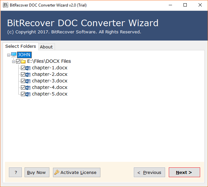Uncheck the chapter-2.docx checkbox
Viewport: 208px width, 187px height.
(x=23, y=75)
